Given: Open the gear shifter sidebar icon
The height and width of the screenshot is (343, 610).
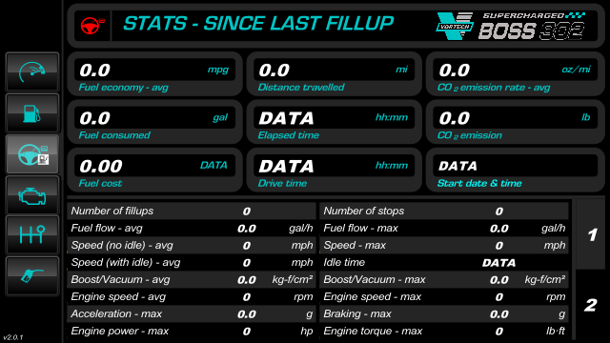Looking at the screenshot, I should 32,235.
